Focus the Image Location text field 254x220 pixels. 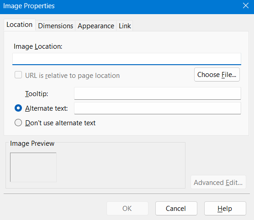(127, 59)
